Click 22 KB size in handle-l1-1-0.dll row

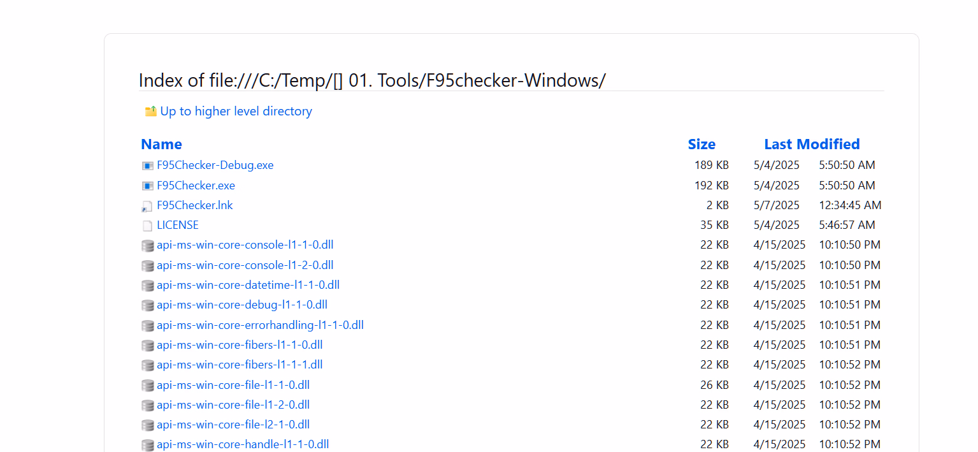[715, 444]
